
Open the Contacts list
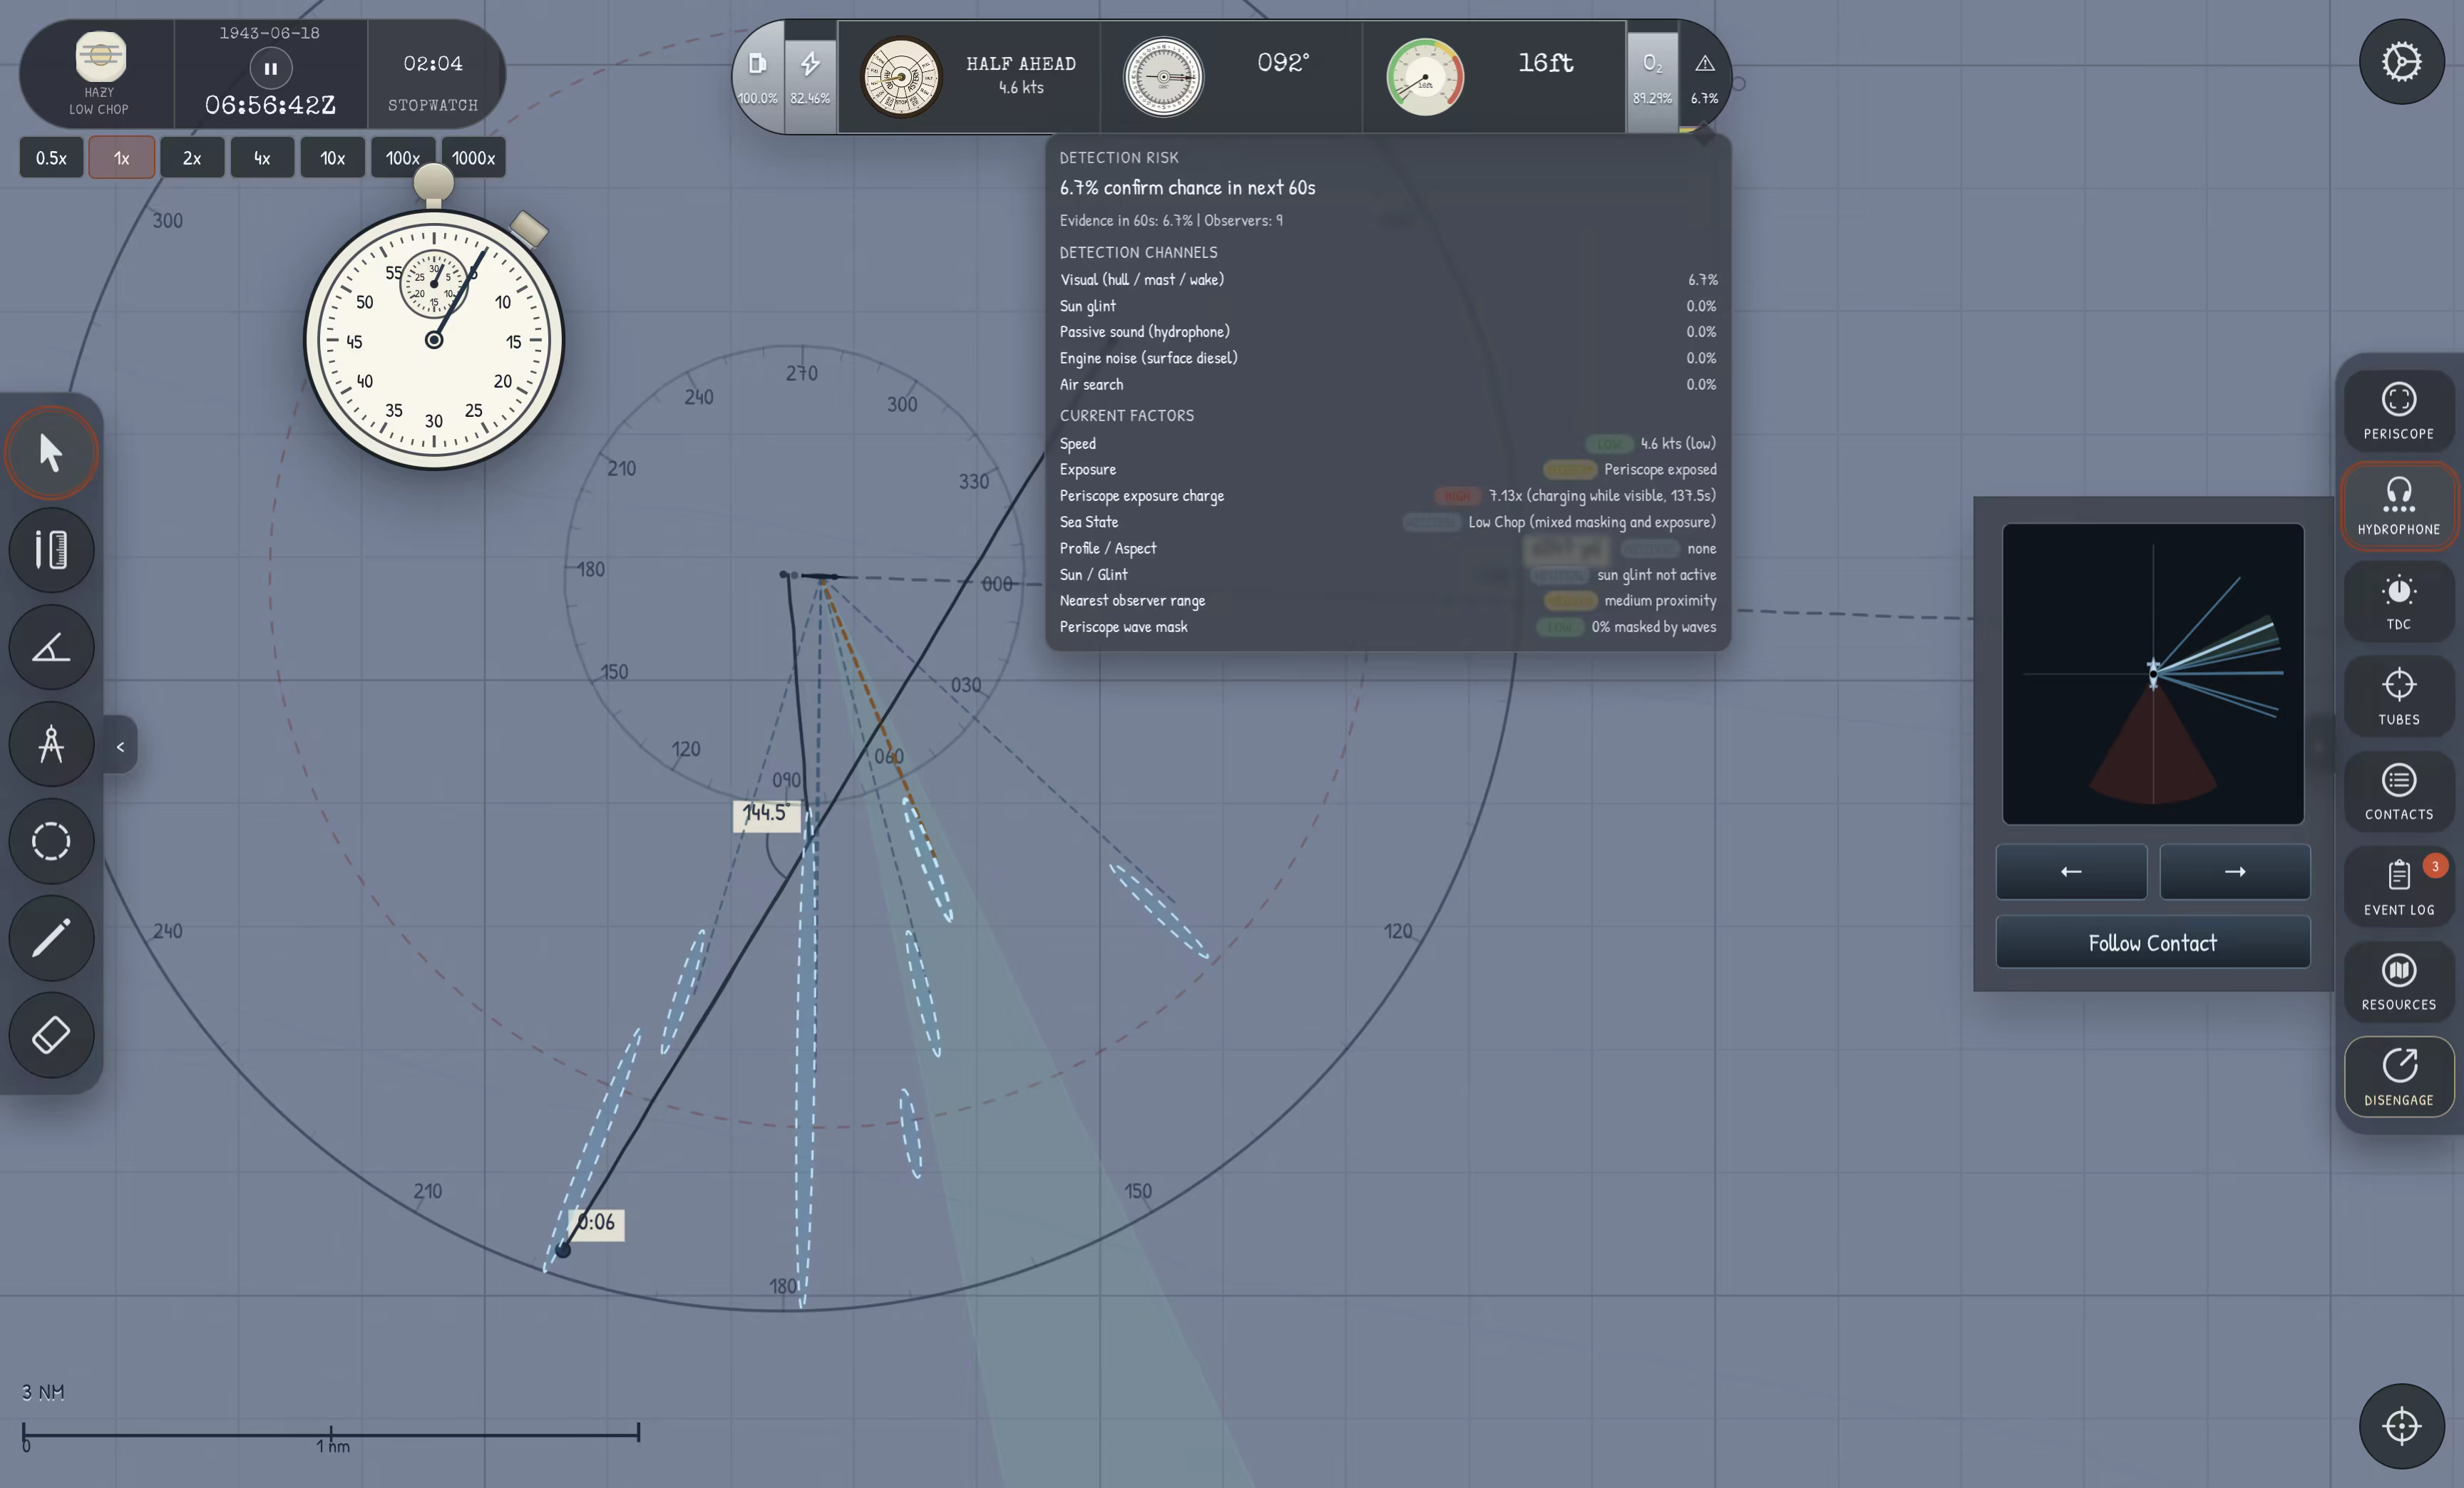click(x=2398, y=792)
